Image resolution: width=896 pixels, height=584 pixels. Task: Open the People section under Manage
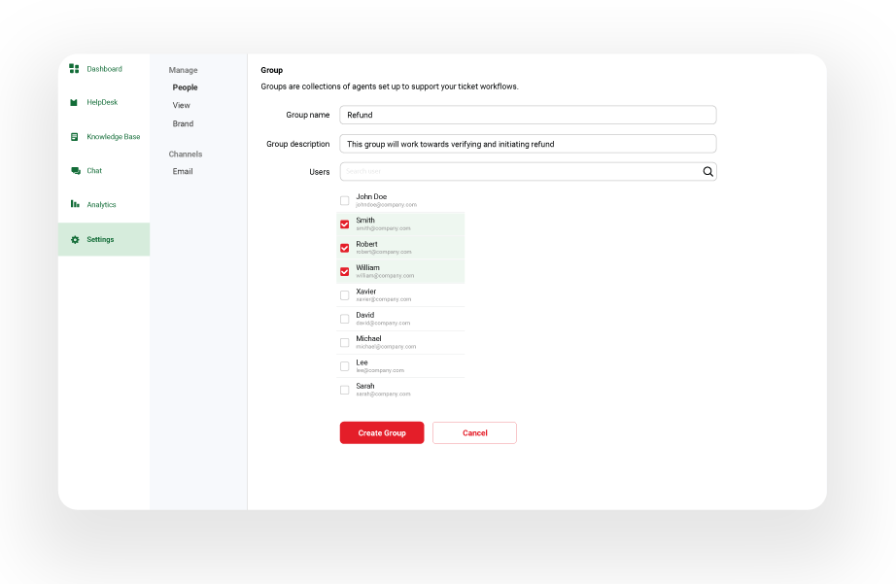[x=185, y=87]
